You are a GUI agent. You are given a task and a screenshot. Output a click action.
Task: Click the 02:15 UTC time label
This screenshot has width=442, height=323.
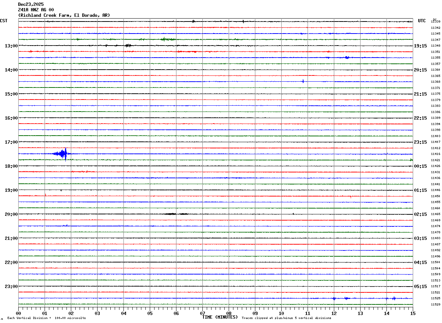pos(420,214)
